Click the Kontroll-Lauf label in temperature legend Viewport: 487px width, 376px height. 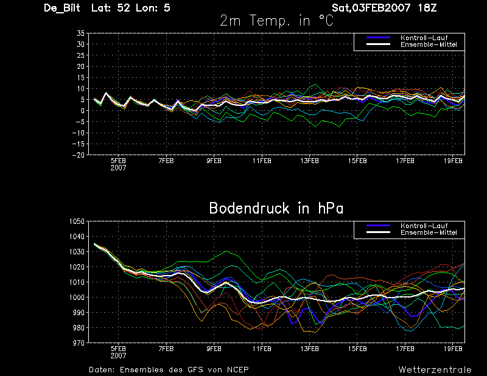(424, 38)
